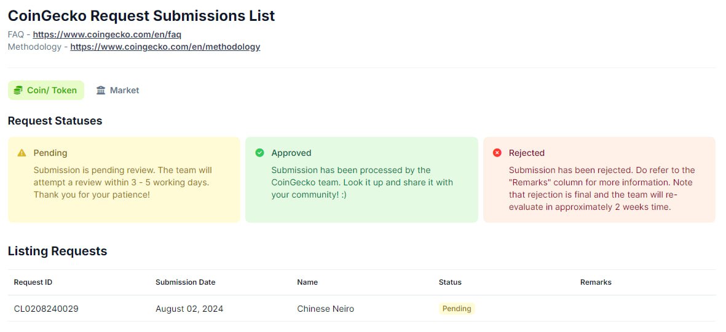The width and height of the screenshot is (726, 332).
Task: Click the Chinese Neiro name cell
Action: [325, 309]
